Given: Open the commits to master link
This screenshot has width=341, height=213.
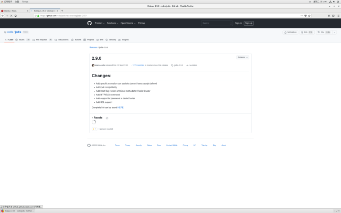Looking at the screenshot, I should point(138,65).
